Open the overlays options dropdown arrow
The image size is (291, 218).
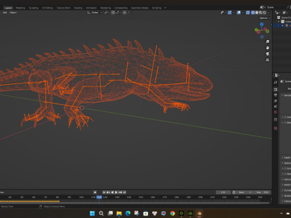242,13
